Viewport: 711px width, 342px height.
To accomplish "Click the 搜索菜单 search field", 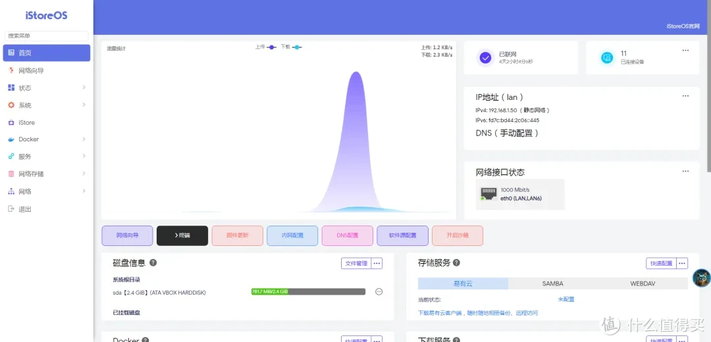I will (47, 36).
